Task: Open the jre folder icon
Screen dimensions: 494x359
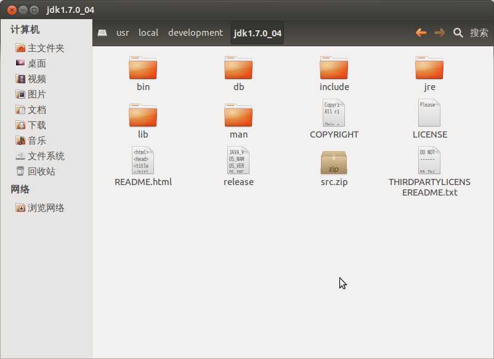Action: pyautogui.click(x=429, y=68)
